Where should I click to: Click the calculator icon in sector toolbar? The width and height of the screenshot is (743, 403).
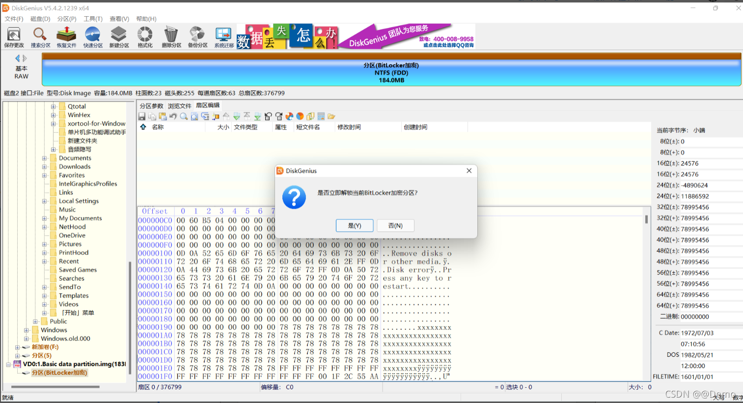321,116
